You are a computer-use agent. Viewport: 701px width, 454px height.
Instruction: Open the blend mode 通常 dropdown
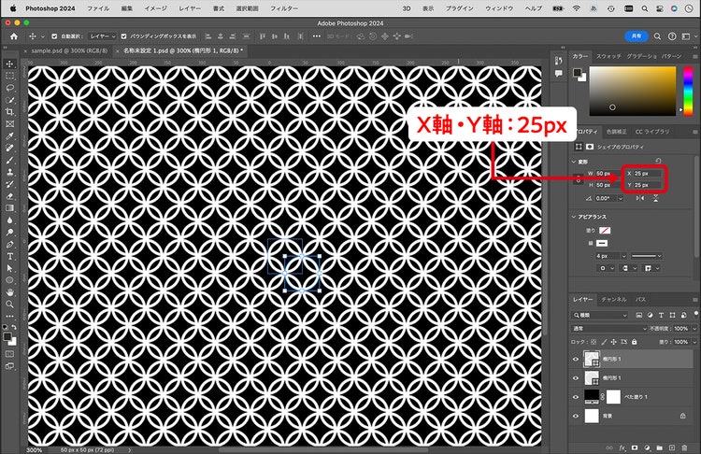[608, 329]
